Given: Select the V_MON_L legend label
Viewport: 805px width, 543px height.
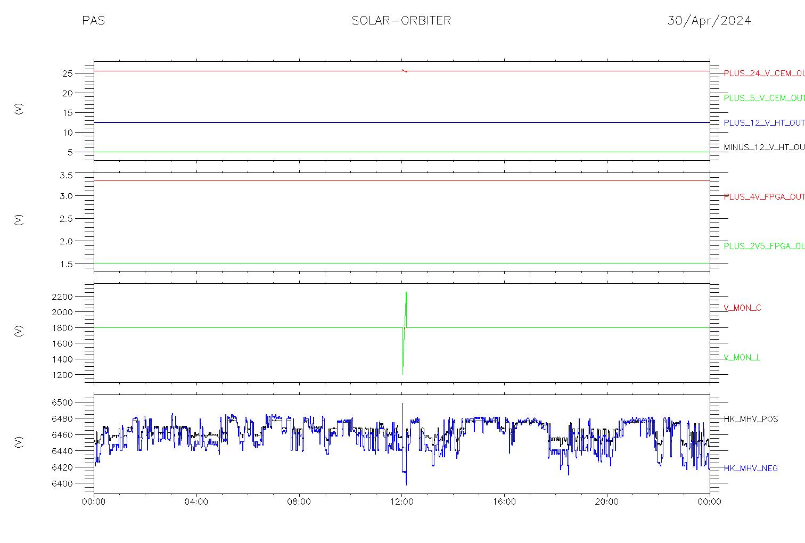Looking at the screenshot, I should (742, 357).
